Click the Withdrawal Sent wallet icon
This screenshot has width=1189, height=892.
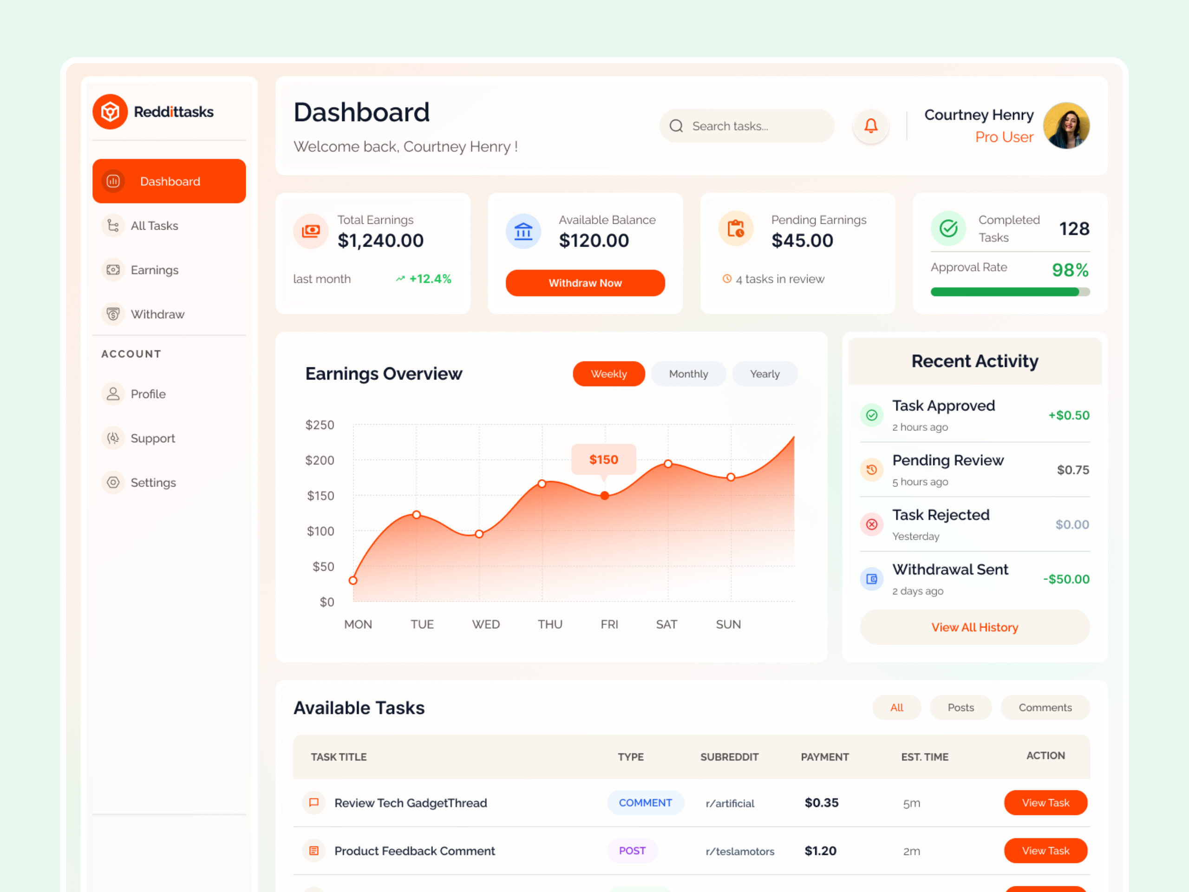click(x=871, y=578)
